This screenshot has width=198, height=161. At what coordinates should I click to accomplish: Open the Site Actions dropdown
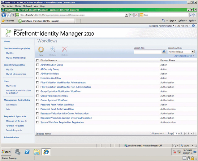[183, 26]
